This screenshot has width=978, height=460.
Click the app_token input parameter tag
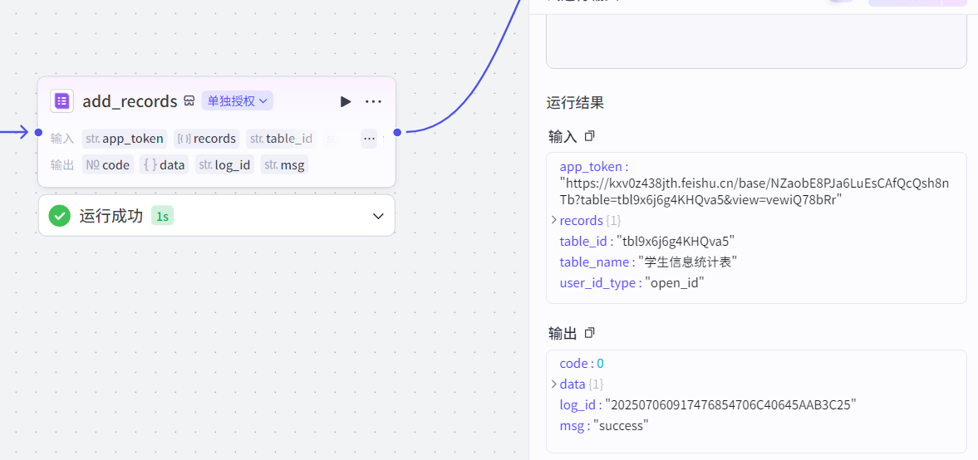(x=125, y=139)
